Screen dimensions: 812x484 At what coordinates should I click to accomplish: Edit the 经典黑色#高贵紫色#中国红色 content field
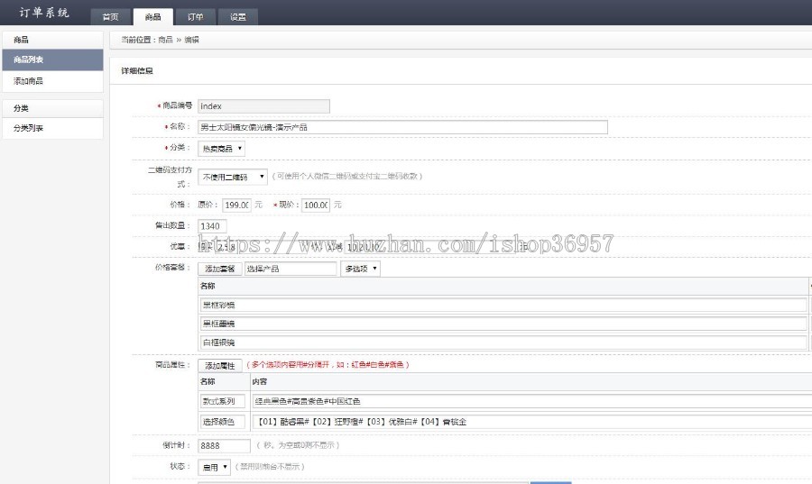coord(532,401)
